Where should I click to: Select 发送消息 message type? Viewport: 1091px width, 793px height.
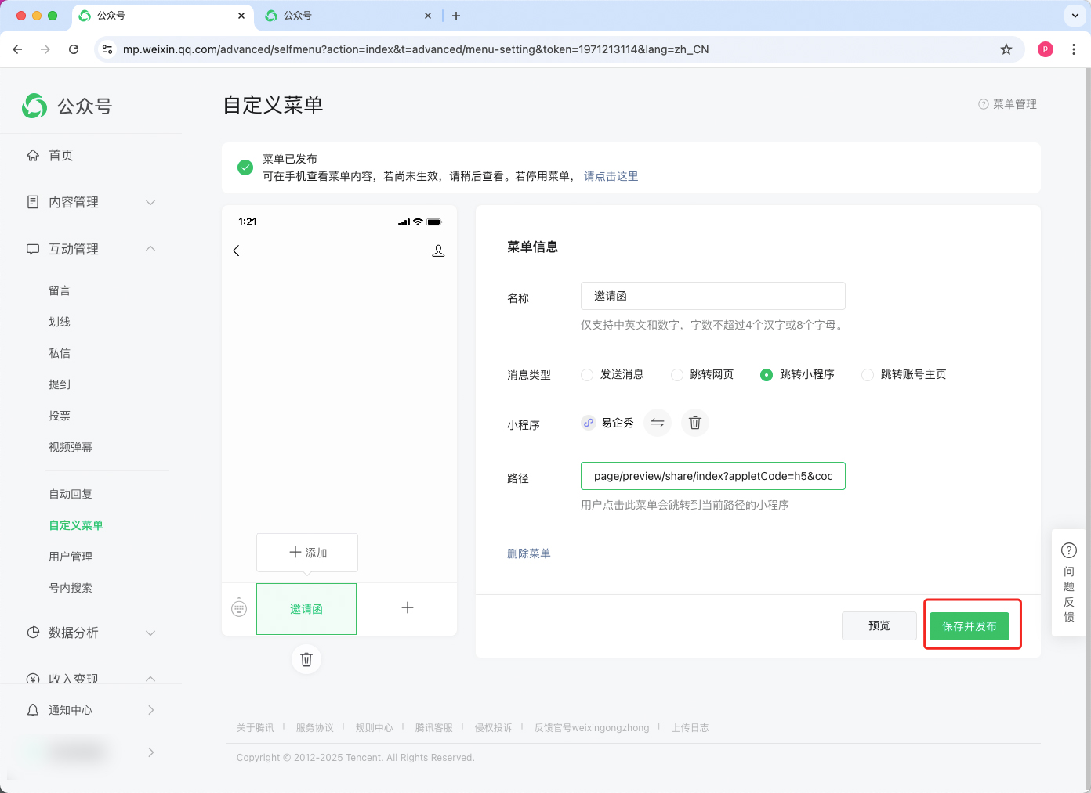click(587, 375)
